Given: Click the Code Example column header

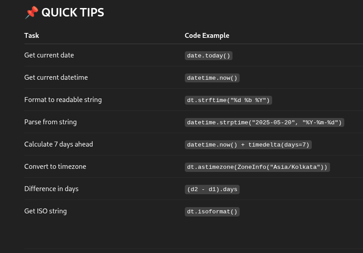Looking at the screenshot, I should tap(207, 36).
